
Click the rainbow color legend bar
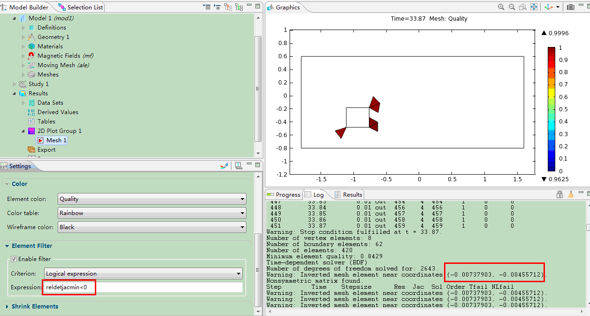[552, 109]
